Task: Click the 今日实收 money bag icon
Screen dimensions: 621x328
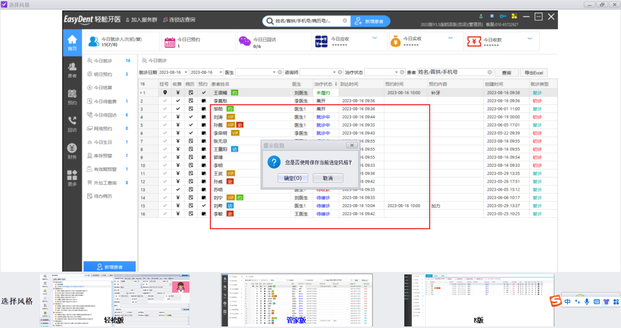Action: click(x=396, y=42)
